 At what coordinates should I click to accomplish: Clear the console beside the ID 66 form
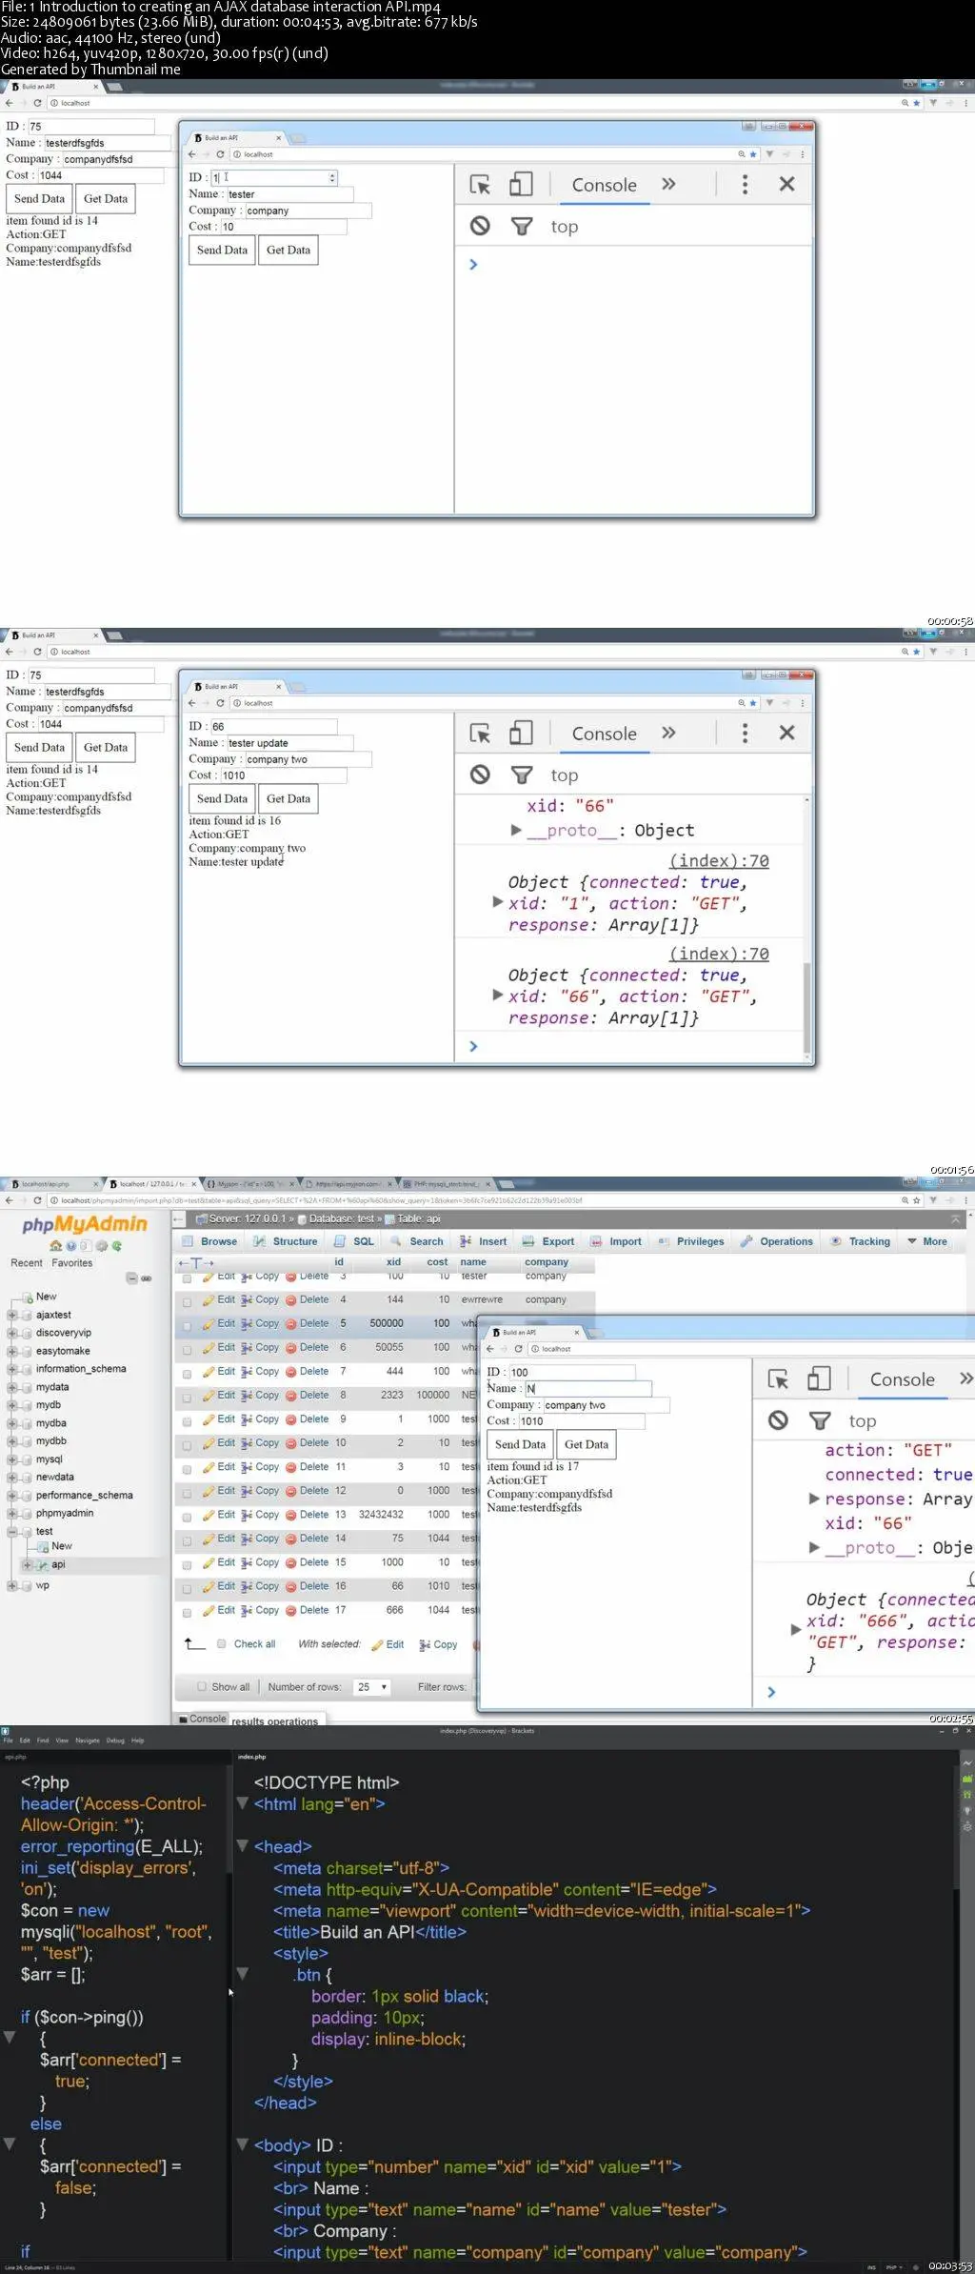tap(480, 775)
